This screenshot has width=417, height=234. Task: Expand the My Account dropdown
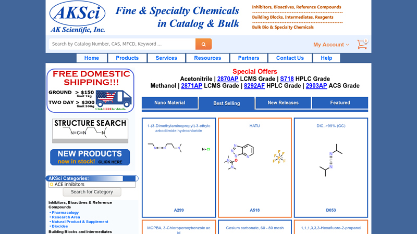331,45
